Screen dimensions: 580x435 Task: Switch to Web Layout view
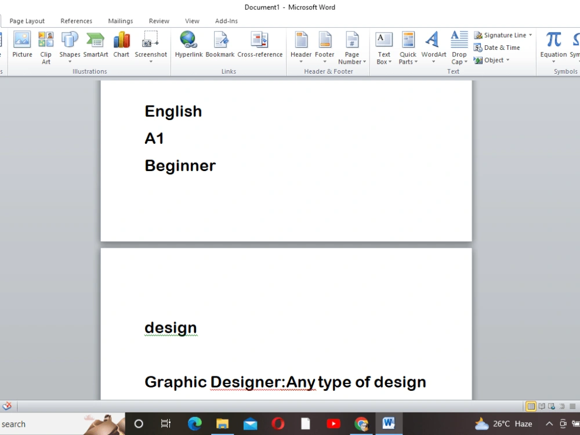pos(552,407)
